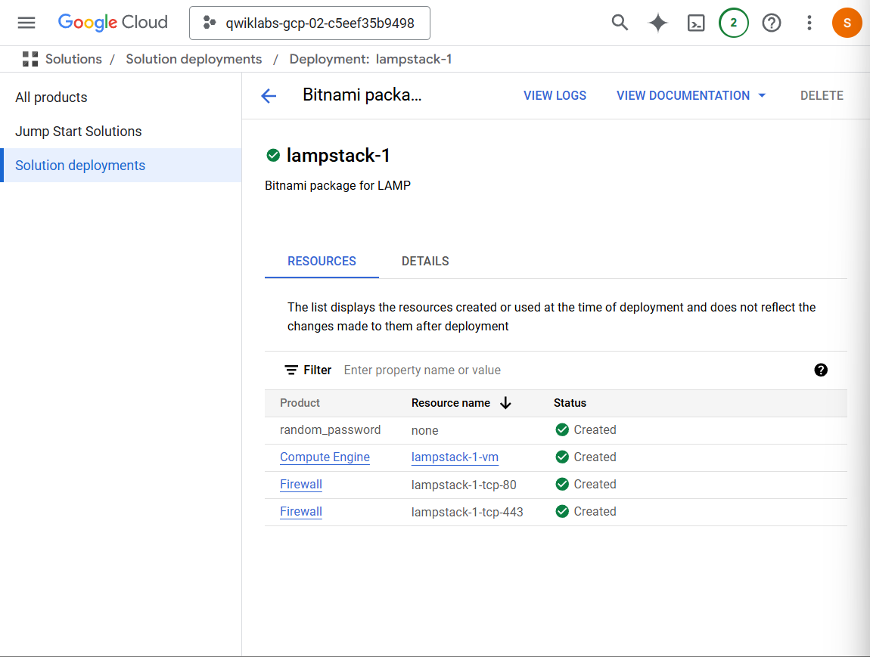Open Firewall link for lampstack-1-tcp-80
The height and width of the screenshot is (657, 870).
pyautogui.click(x=301, y=484)
